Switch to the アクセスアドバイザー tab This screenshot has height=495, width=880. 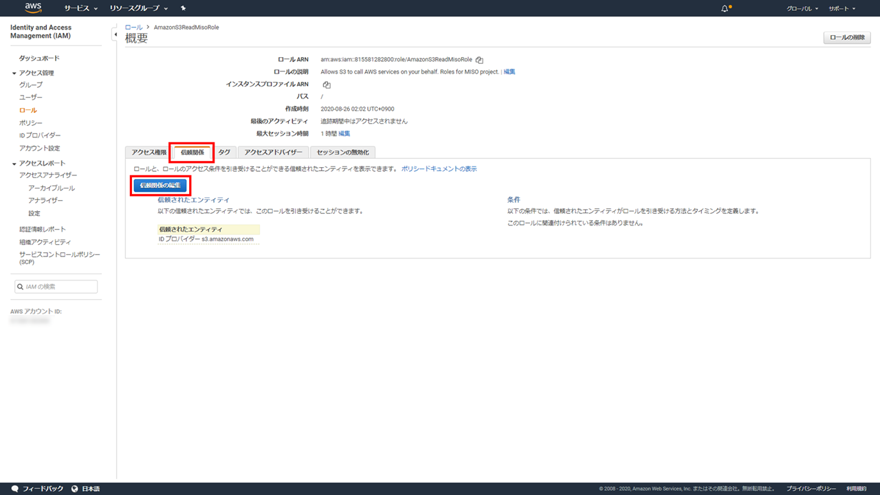pyautogui.click(x=273, y=152)
